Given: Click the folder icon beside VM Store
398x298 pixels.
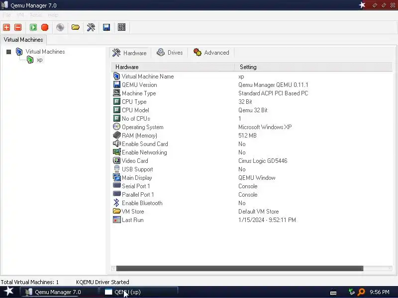Looking at the screenshot, I should 116,211.
